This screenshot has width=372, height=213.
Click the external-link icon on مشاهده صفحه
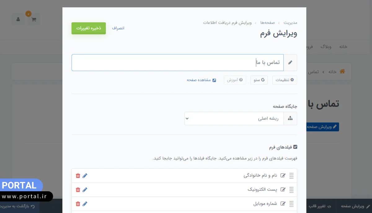tap(214, 80)
